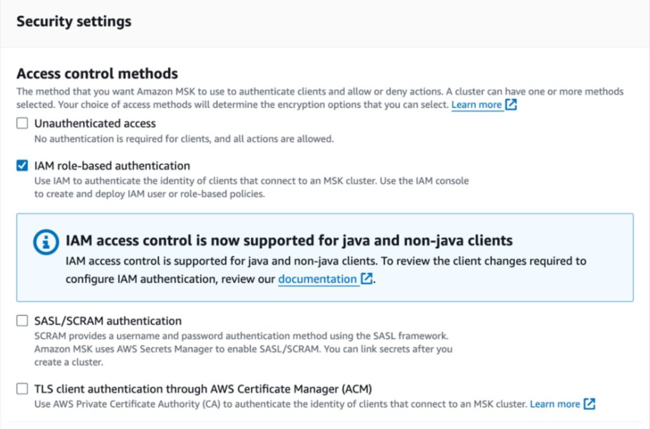Click the IAM access control banner title
This screenshot has width=650, height=429.
(289, 241)
